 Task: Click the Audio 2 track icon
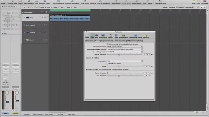pos(27,25)
